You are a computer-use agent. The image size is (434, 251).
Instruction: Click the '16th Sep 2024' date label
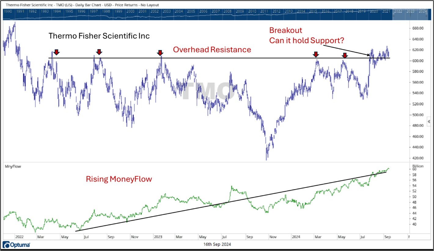[217, 244]
